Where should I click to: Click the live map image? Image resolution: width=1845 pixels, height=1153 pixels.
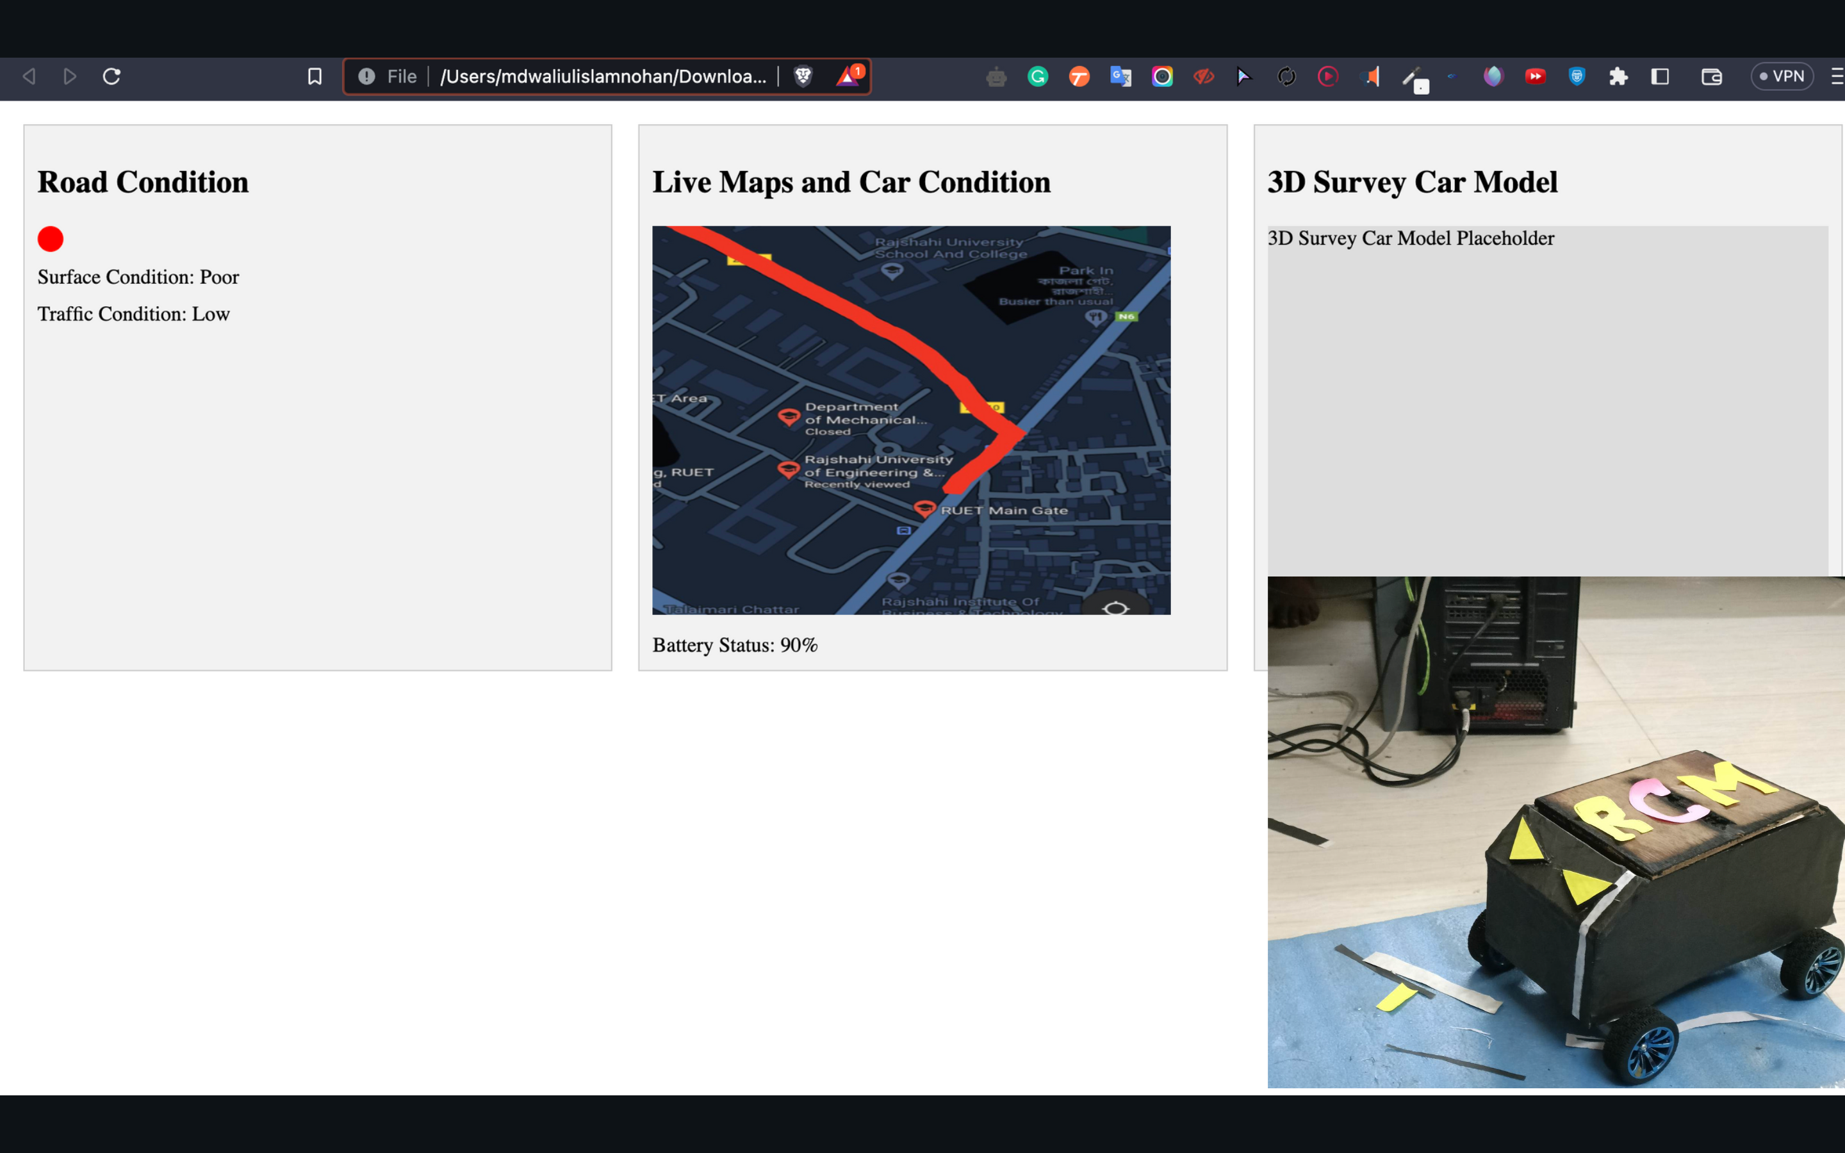(911, 420)
